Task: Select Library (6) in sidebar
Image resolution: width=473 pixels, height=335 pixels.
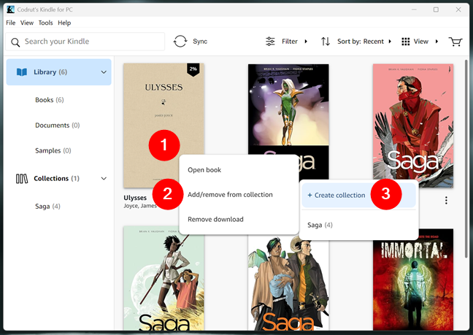Action: [59, 72]
